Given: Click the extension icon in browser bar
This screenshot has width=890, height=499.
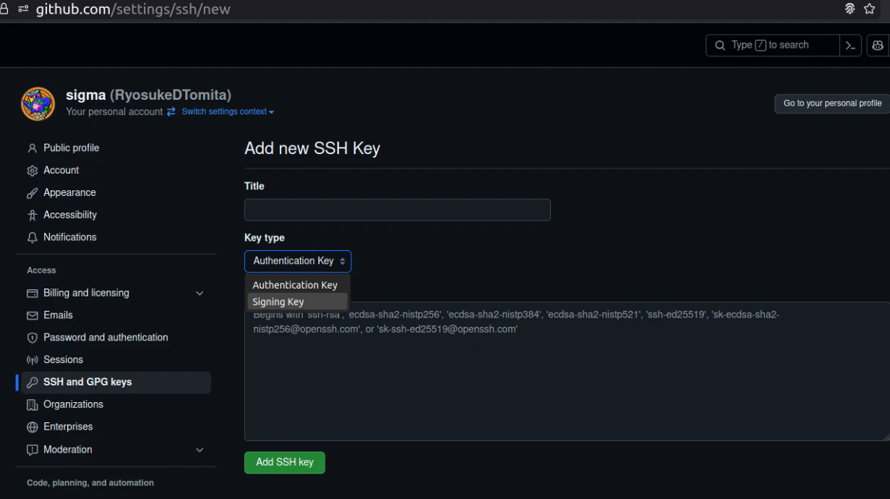Looking at the screenshot, I should pos(850,9).
